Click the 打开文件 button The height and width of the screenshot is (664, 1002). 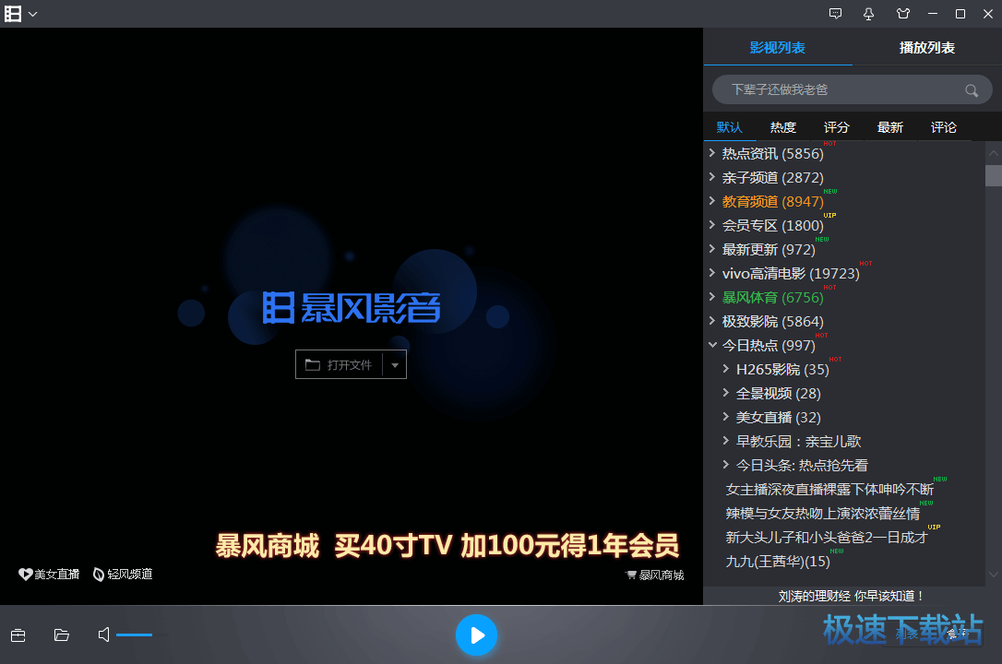pyautogui.click(x=339, y=364)
